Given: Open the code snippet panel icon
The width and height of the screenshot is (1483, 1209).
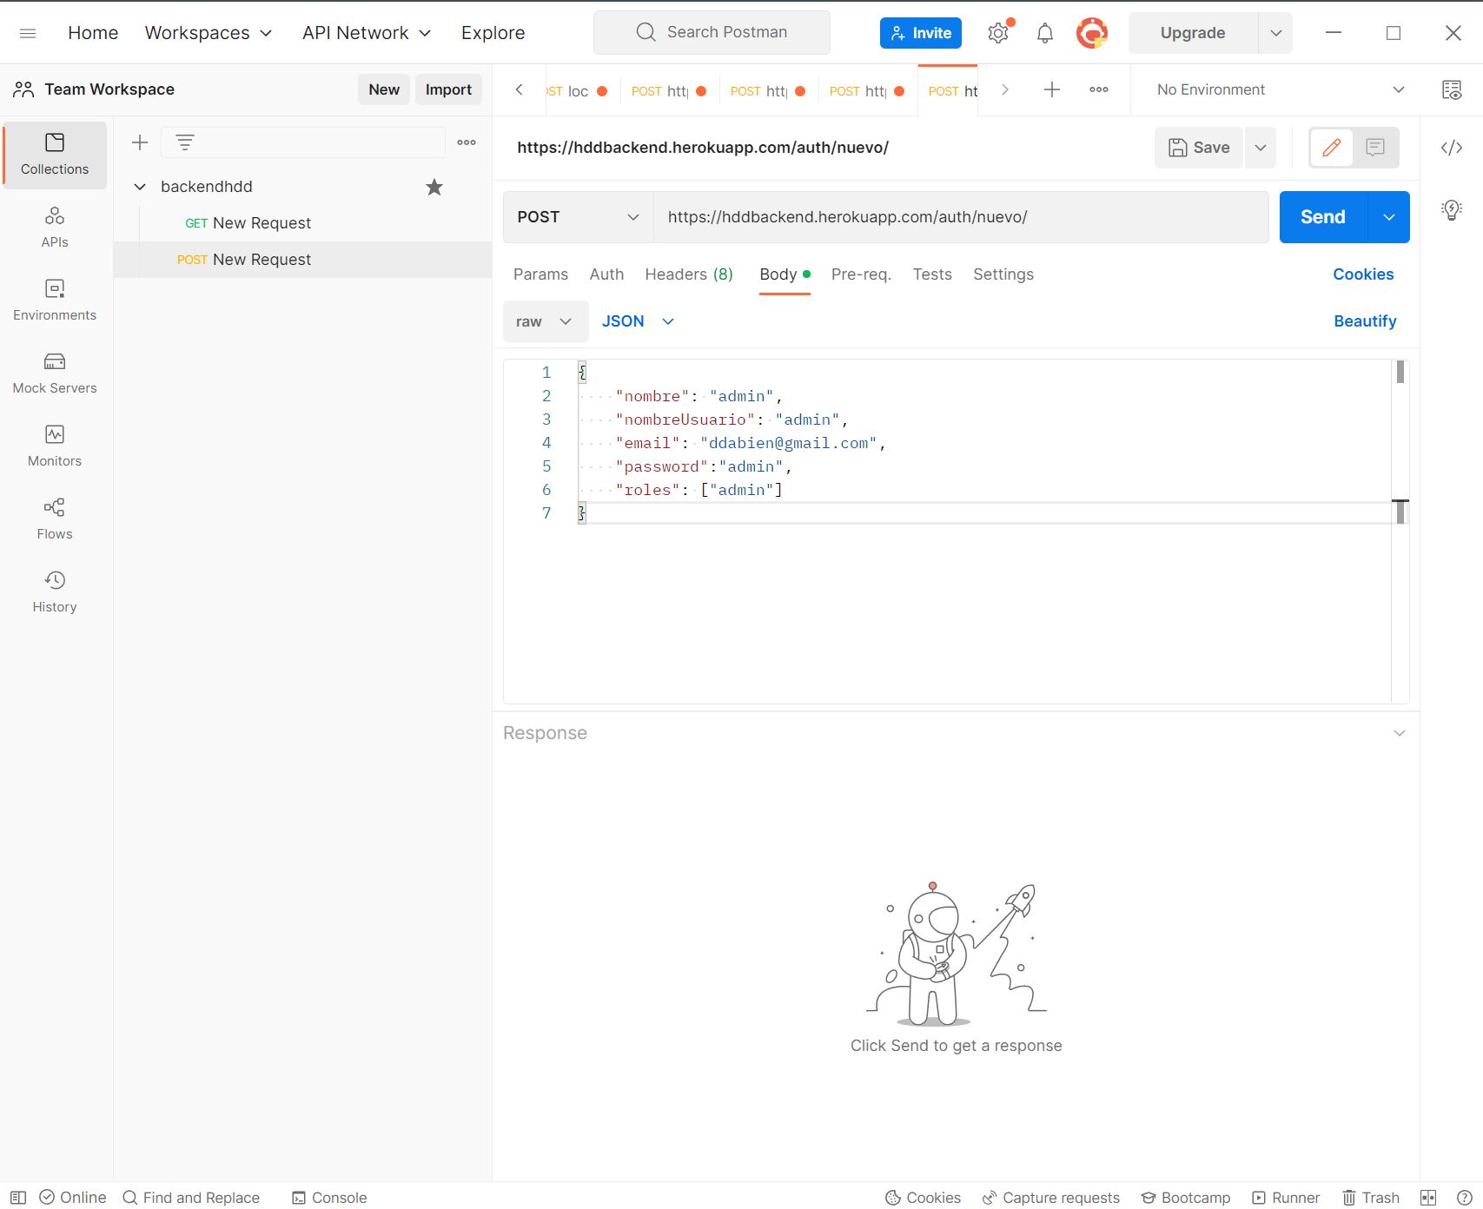Looking at the screenshot, I should pyautogui.click(x=1452, y=148).
